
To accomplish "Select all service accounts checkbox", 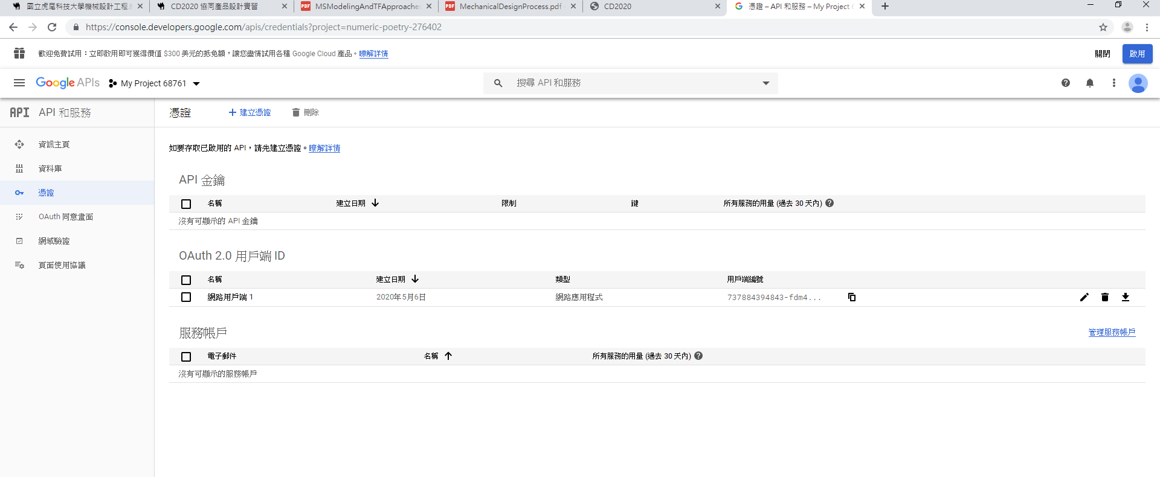I will tap(186, 357).
